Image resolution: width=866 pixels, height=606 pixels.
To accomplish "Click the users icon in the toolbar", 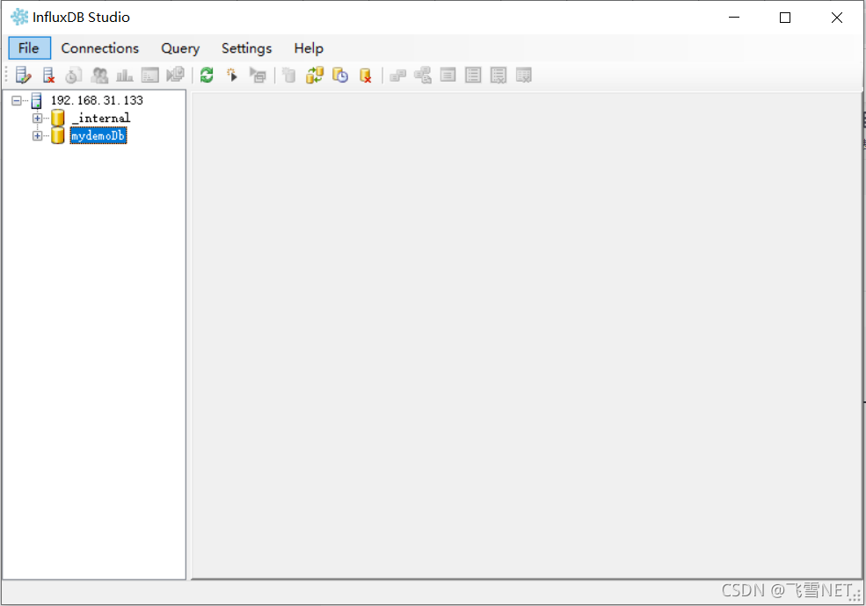I will pyautogui.click(x=99, y=75).
